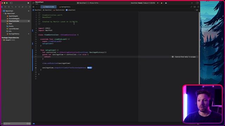Open the report navigator icon

click(x=30, y=7)
